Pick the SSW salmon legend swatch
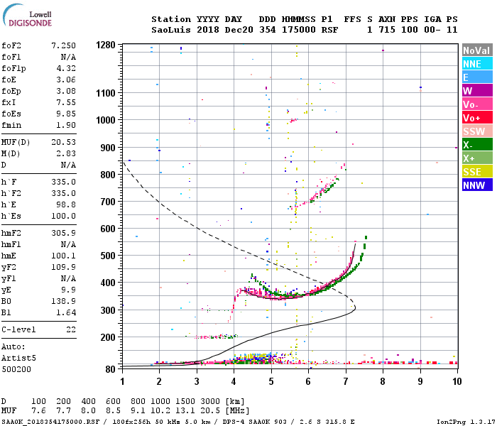Image resolution: width=497 pixels, height=426 pixels. tap(477, 131)
